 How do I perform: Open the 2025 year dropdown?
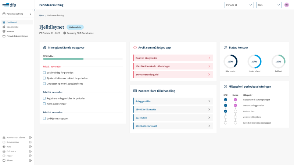point(269,5)
